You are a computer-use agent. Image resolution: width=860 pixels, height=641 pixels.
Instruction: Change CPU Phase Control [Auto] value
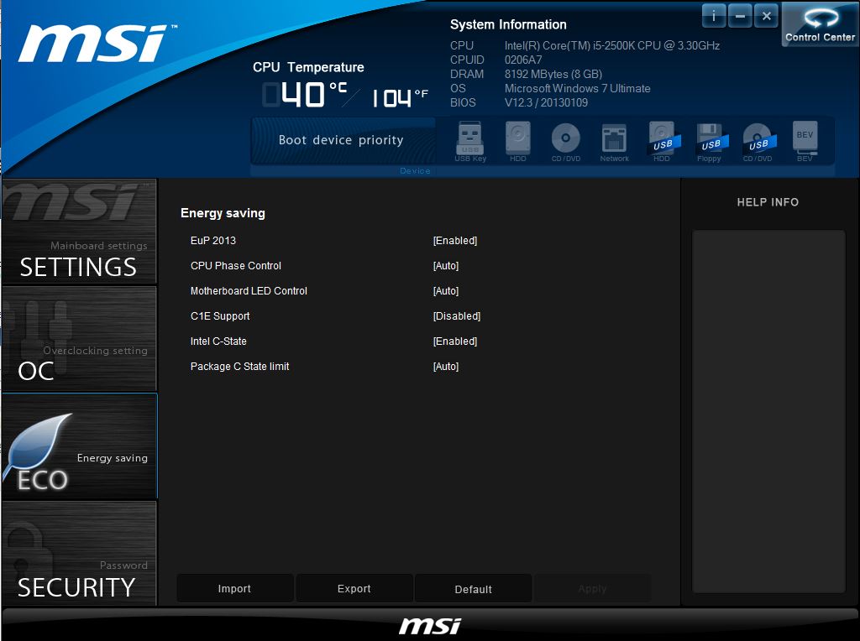pos(445,266)
